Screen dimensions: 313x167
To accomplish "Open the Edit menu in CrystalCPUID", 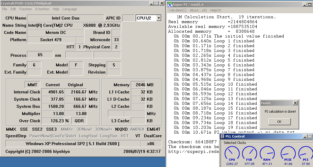I will (x=13, y=9).
